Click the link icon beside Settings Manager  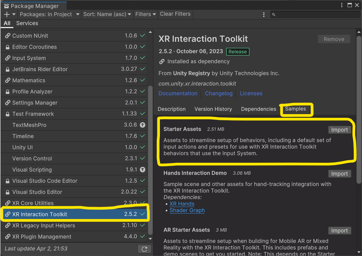point(8,103)
